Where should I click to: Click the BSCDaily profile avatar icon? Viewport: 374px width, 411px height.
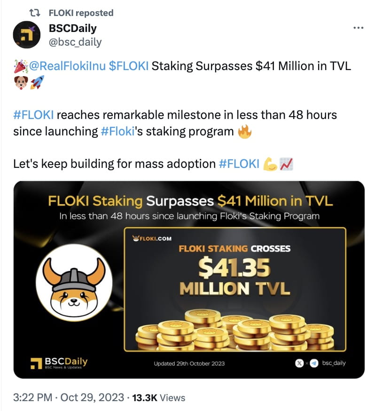27,33
